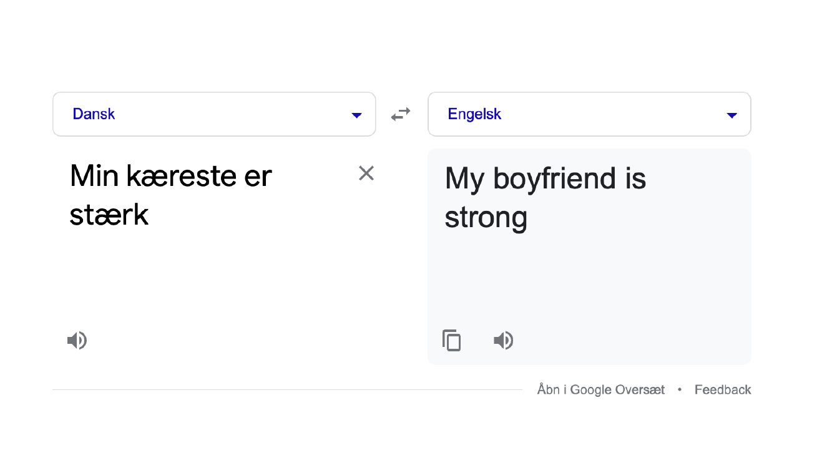Open the Dansk source language dropdown
This screenshot has width=832, height=468.
click(x=214, y=114)
